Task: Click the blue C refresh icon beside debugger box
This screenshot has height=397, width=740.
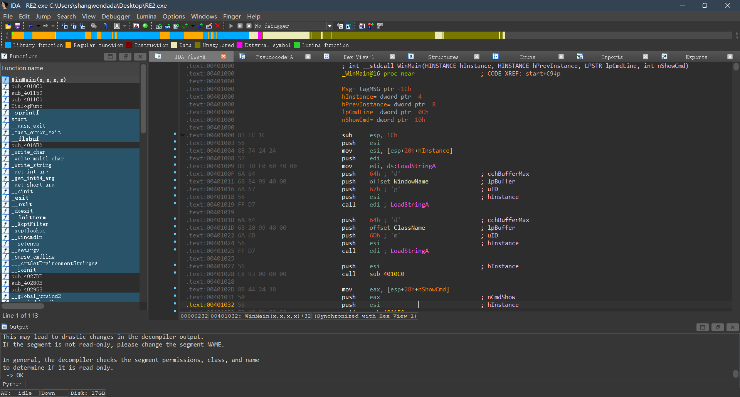Action: tap(348, 26)
